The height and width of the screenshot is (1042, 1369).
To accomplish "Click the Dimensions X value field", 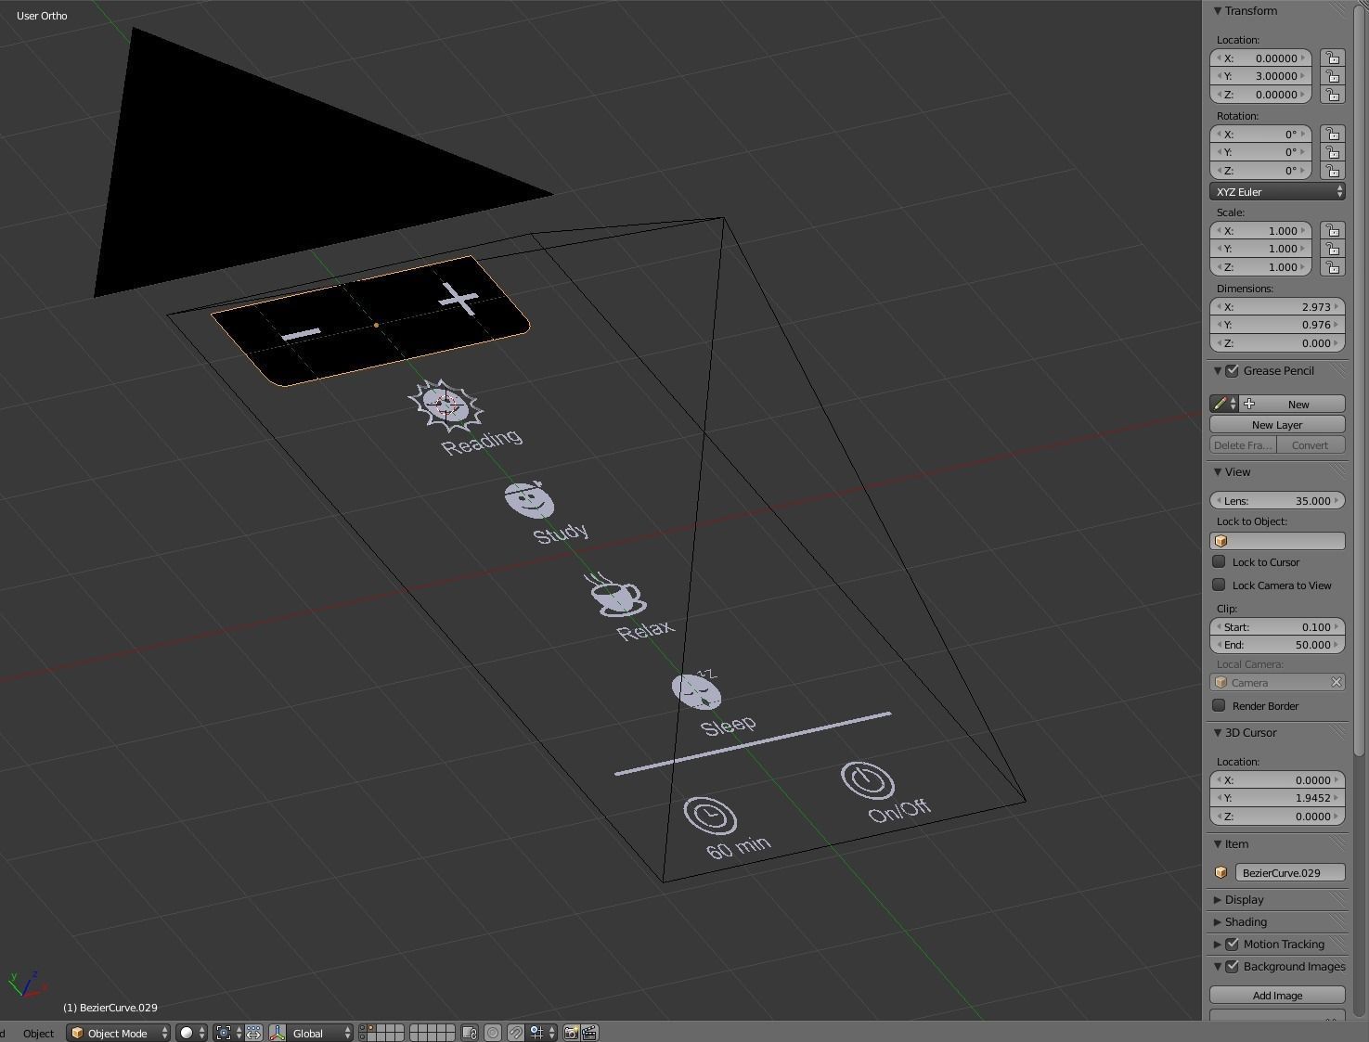I will click(x=1277, y=306).
